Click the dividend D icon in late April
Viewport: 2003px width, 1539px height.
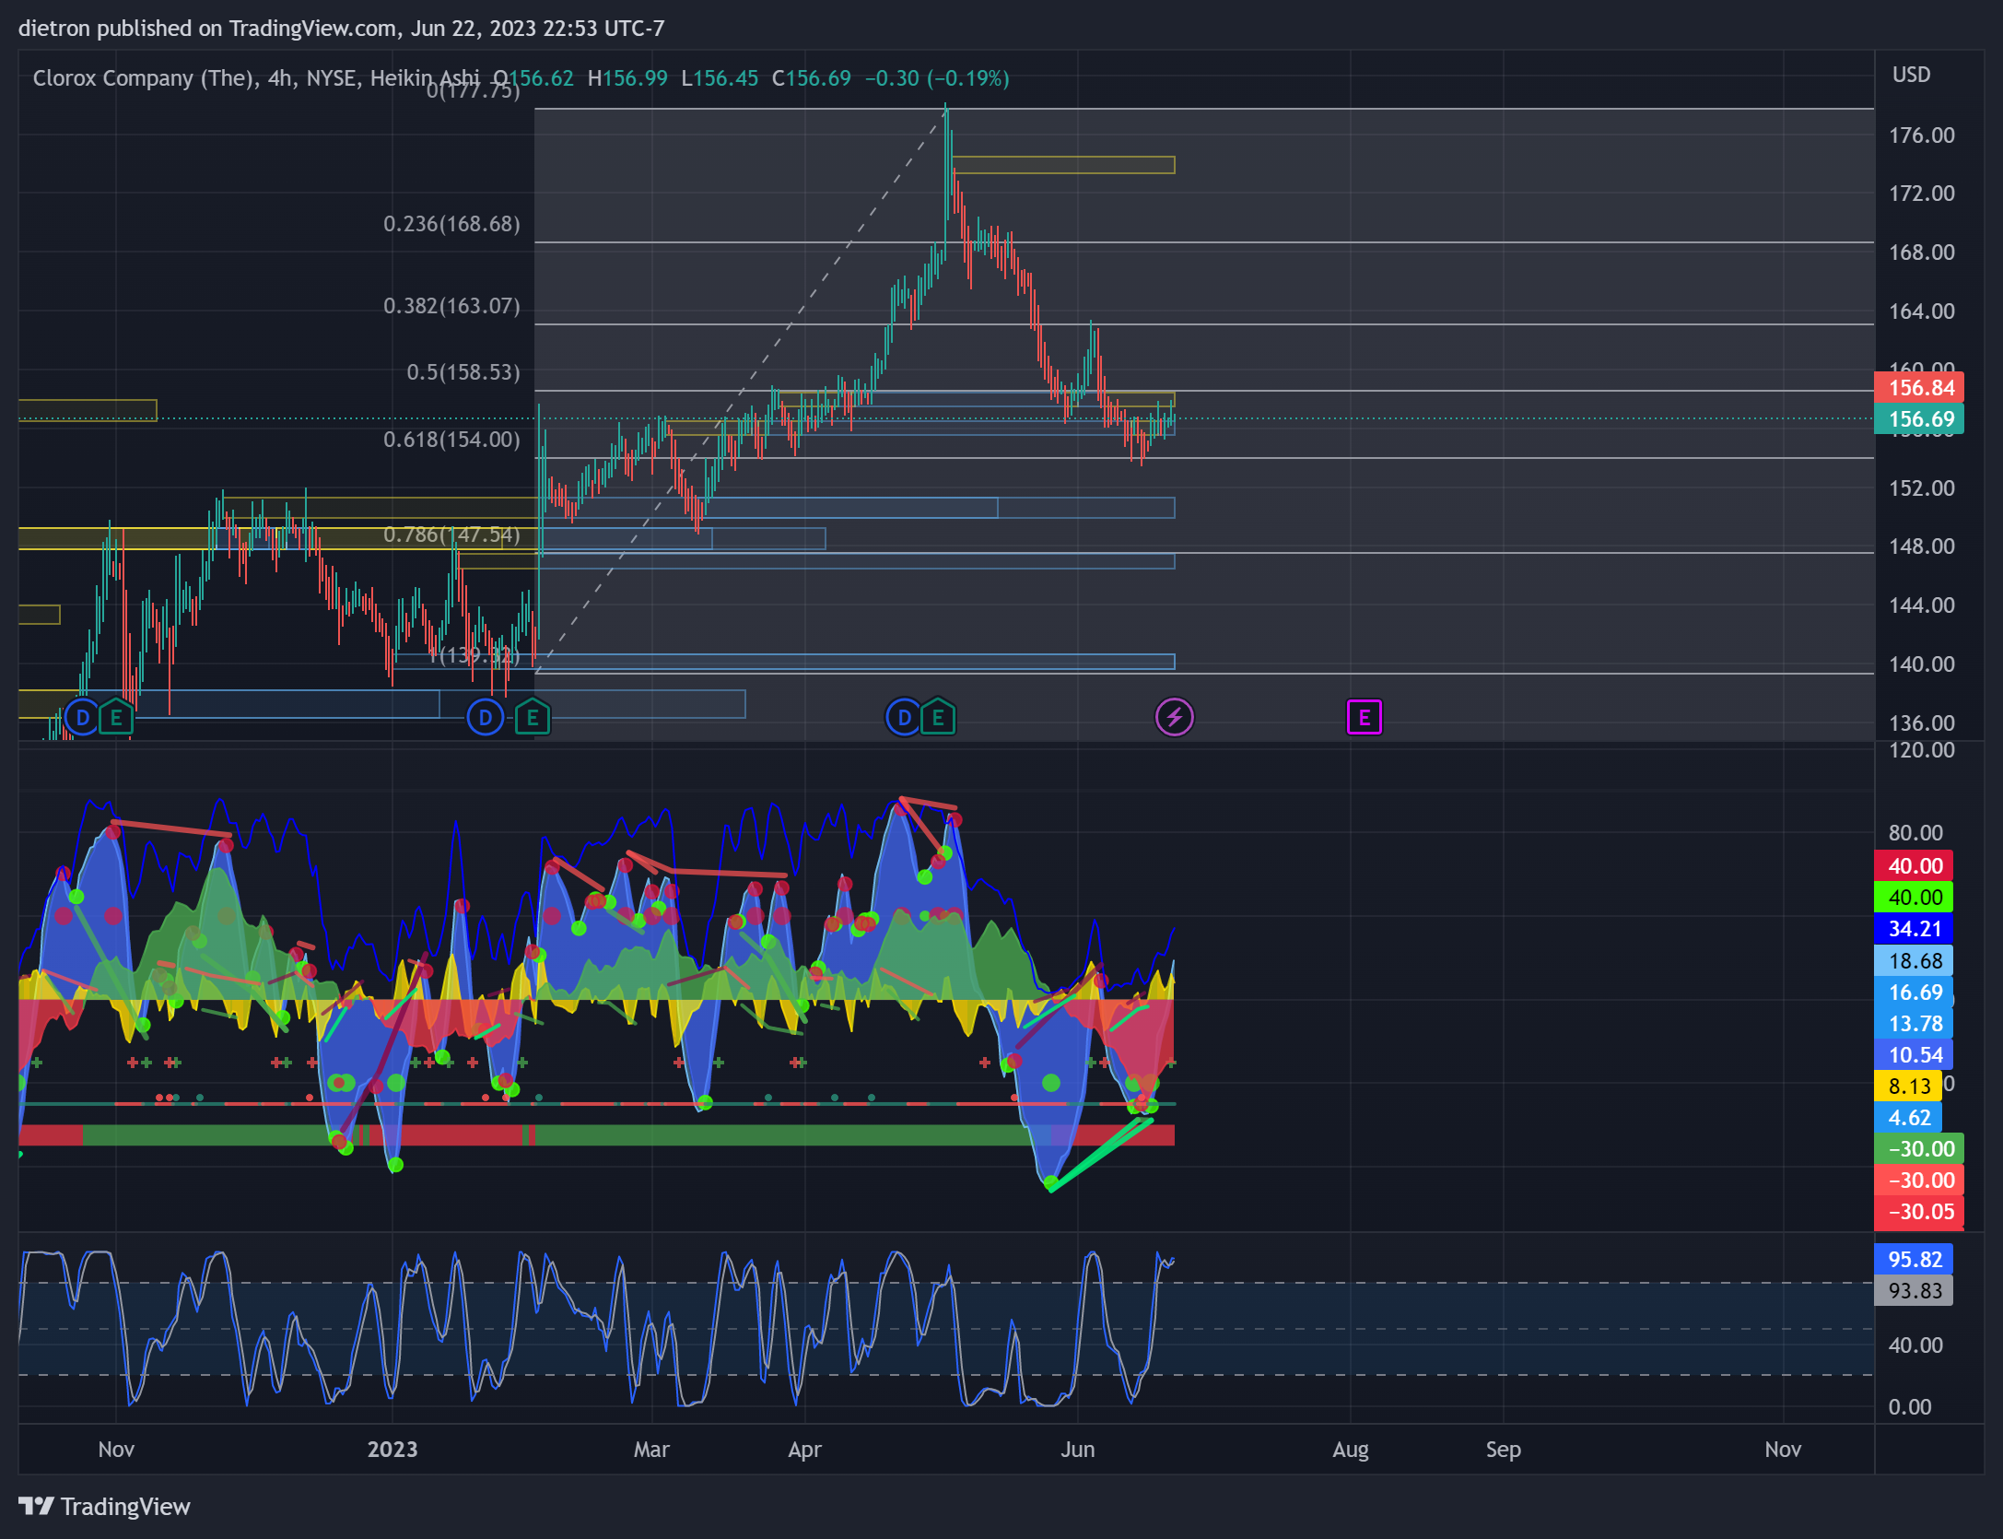(904, 717)
